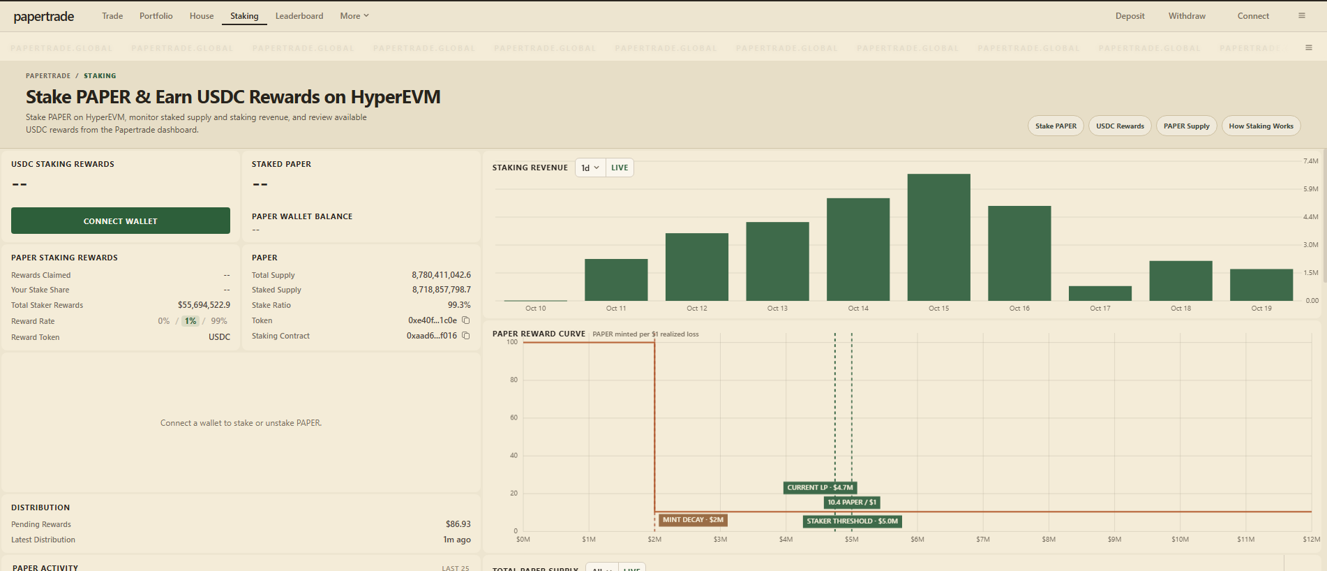Click the Staked Supply value 8,718,857,798.7
The height and width of the screenshot is (571, 1327).
pyautogui.click(x=441, y=290)
